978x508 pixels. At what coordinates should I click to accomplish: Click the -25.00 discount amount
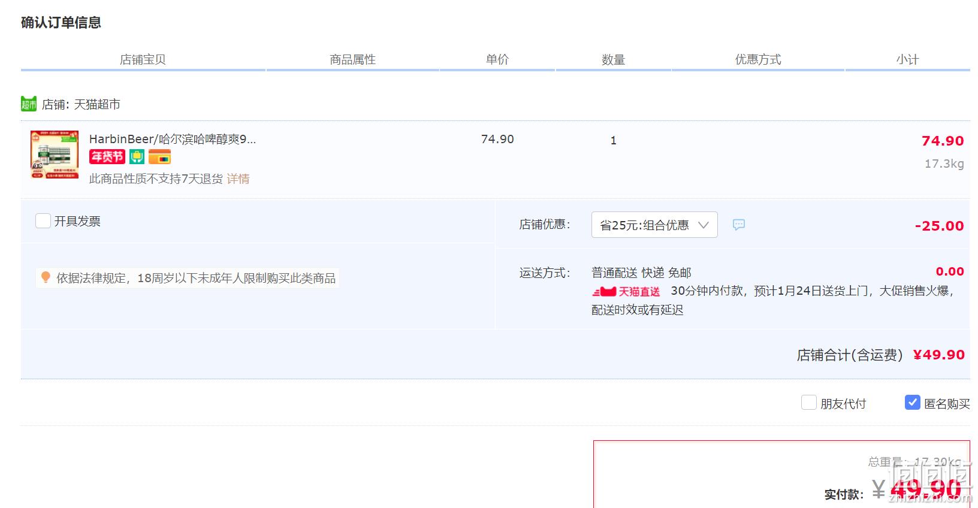[x=939, y=226]
